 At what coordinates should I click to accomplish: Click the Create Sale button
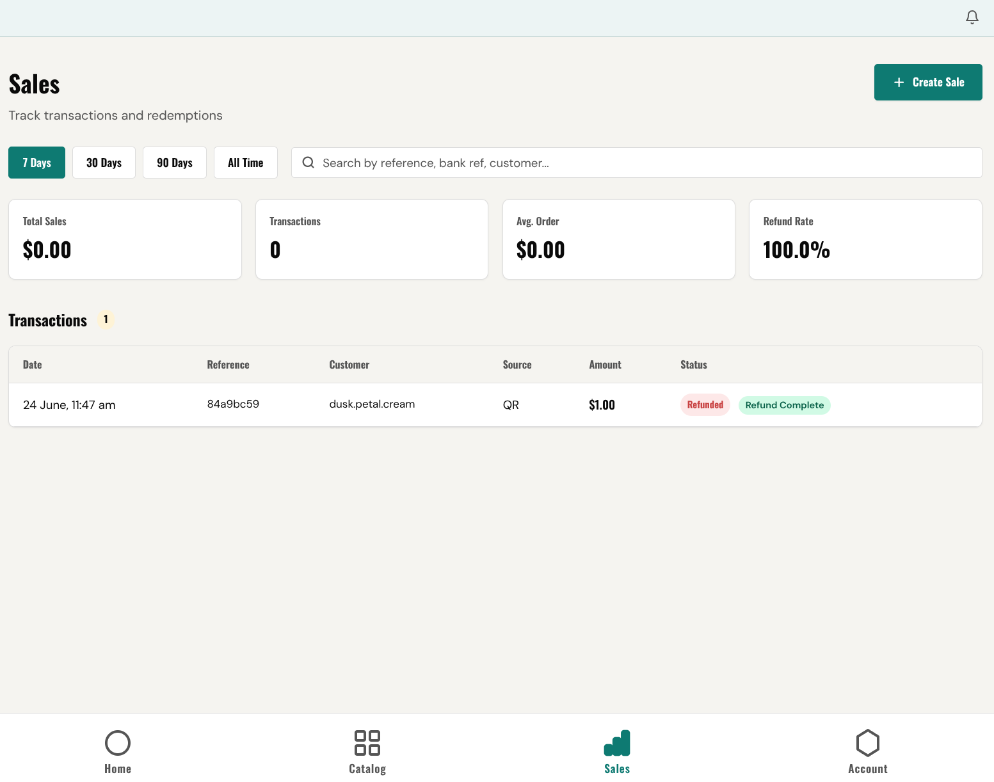(928, 82)
